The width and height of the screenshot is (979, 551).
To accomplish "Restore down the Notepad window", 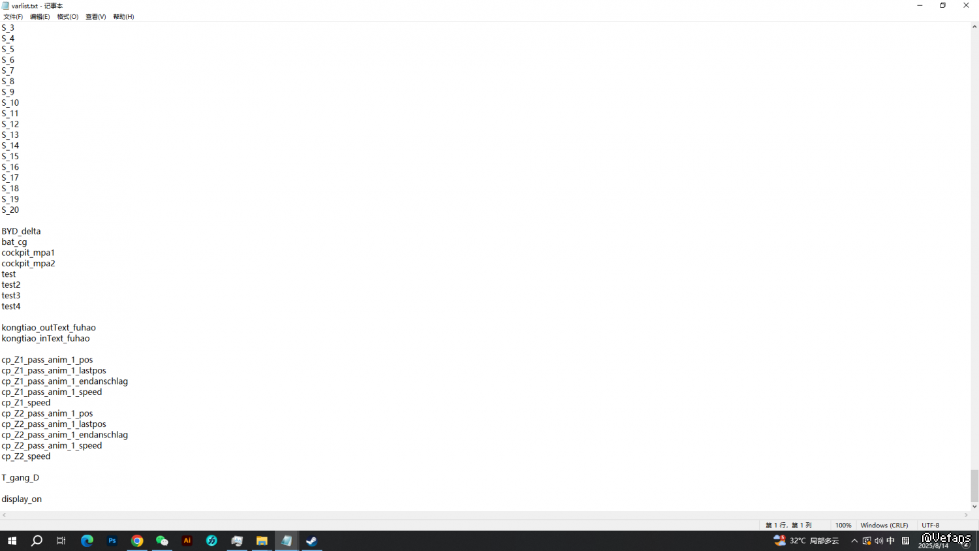I will [x=943, y=6].
